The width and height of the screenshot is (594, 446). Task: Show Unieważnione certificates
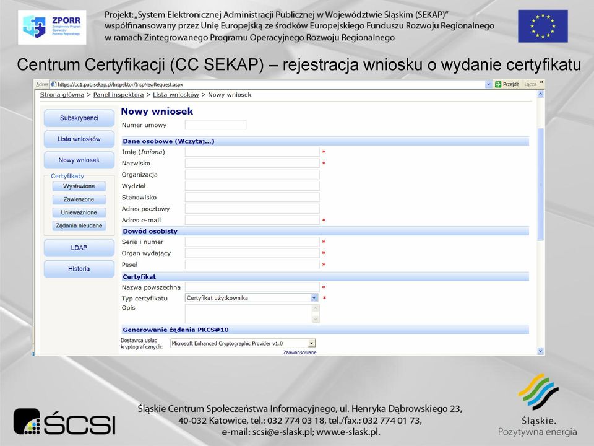pyautogui.click(x=79, y=212)
